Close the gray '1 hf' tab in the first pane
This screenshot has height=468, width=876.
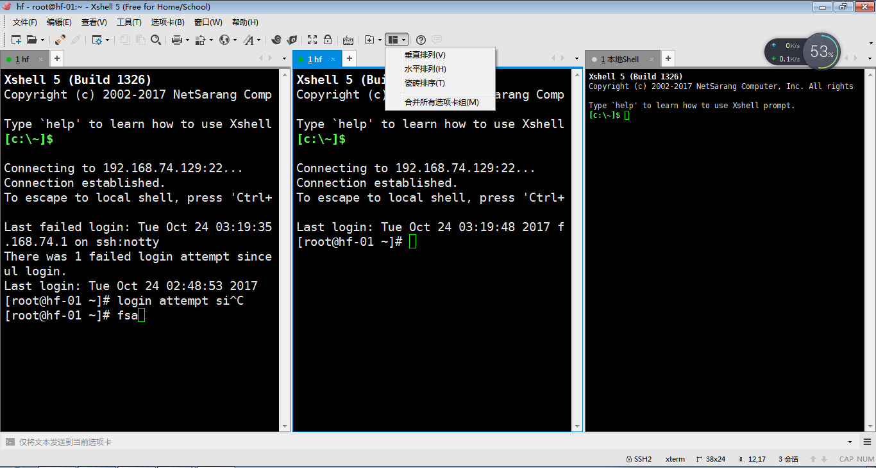[40, 59]
